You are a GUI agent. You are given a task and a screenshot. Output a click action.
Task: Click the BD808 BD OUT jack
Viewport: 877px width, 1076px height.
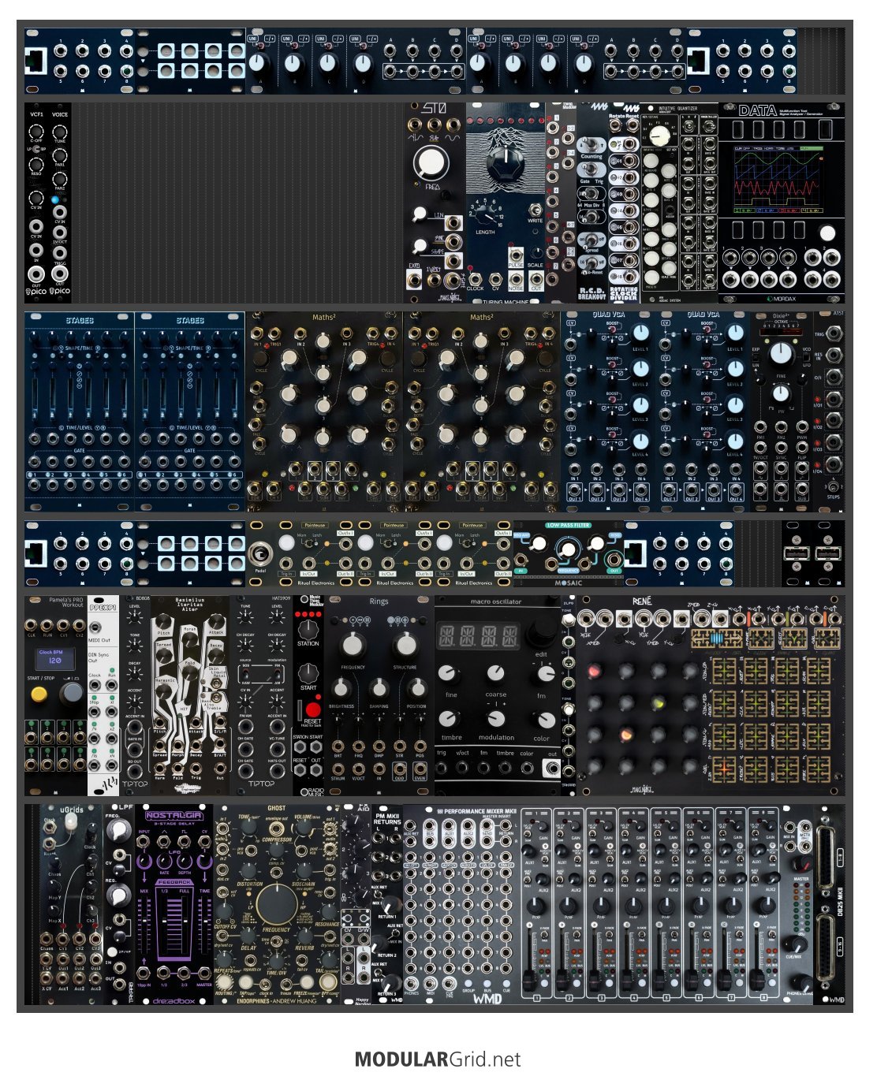coord(135,771)
